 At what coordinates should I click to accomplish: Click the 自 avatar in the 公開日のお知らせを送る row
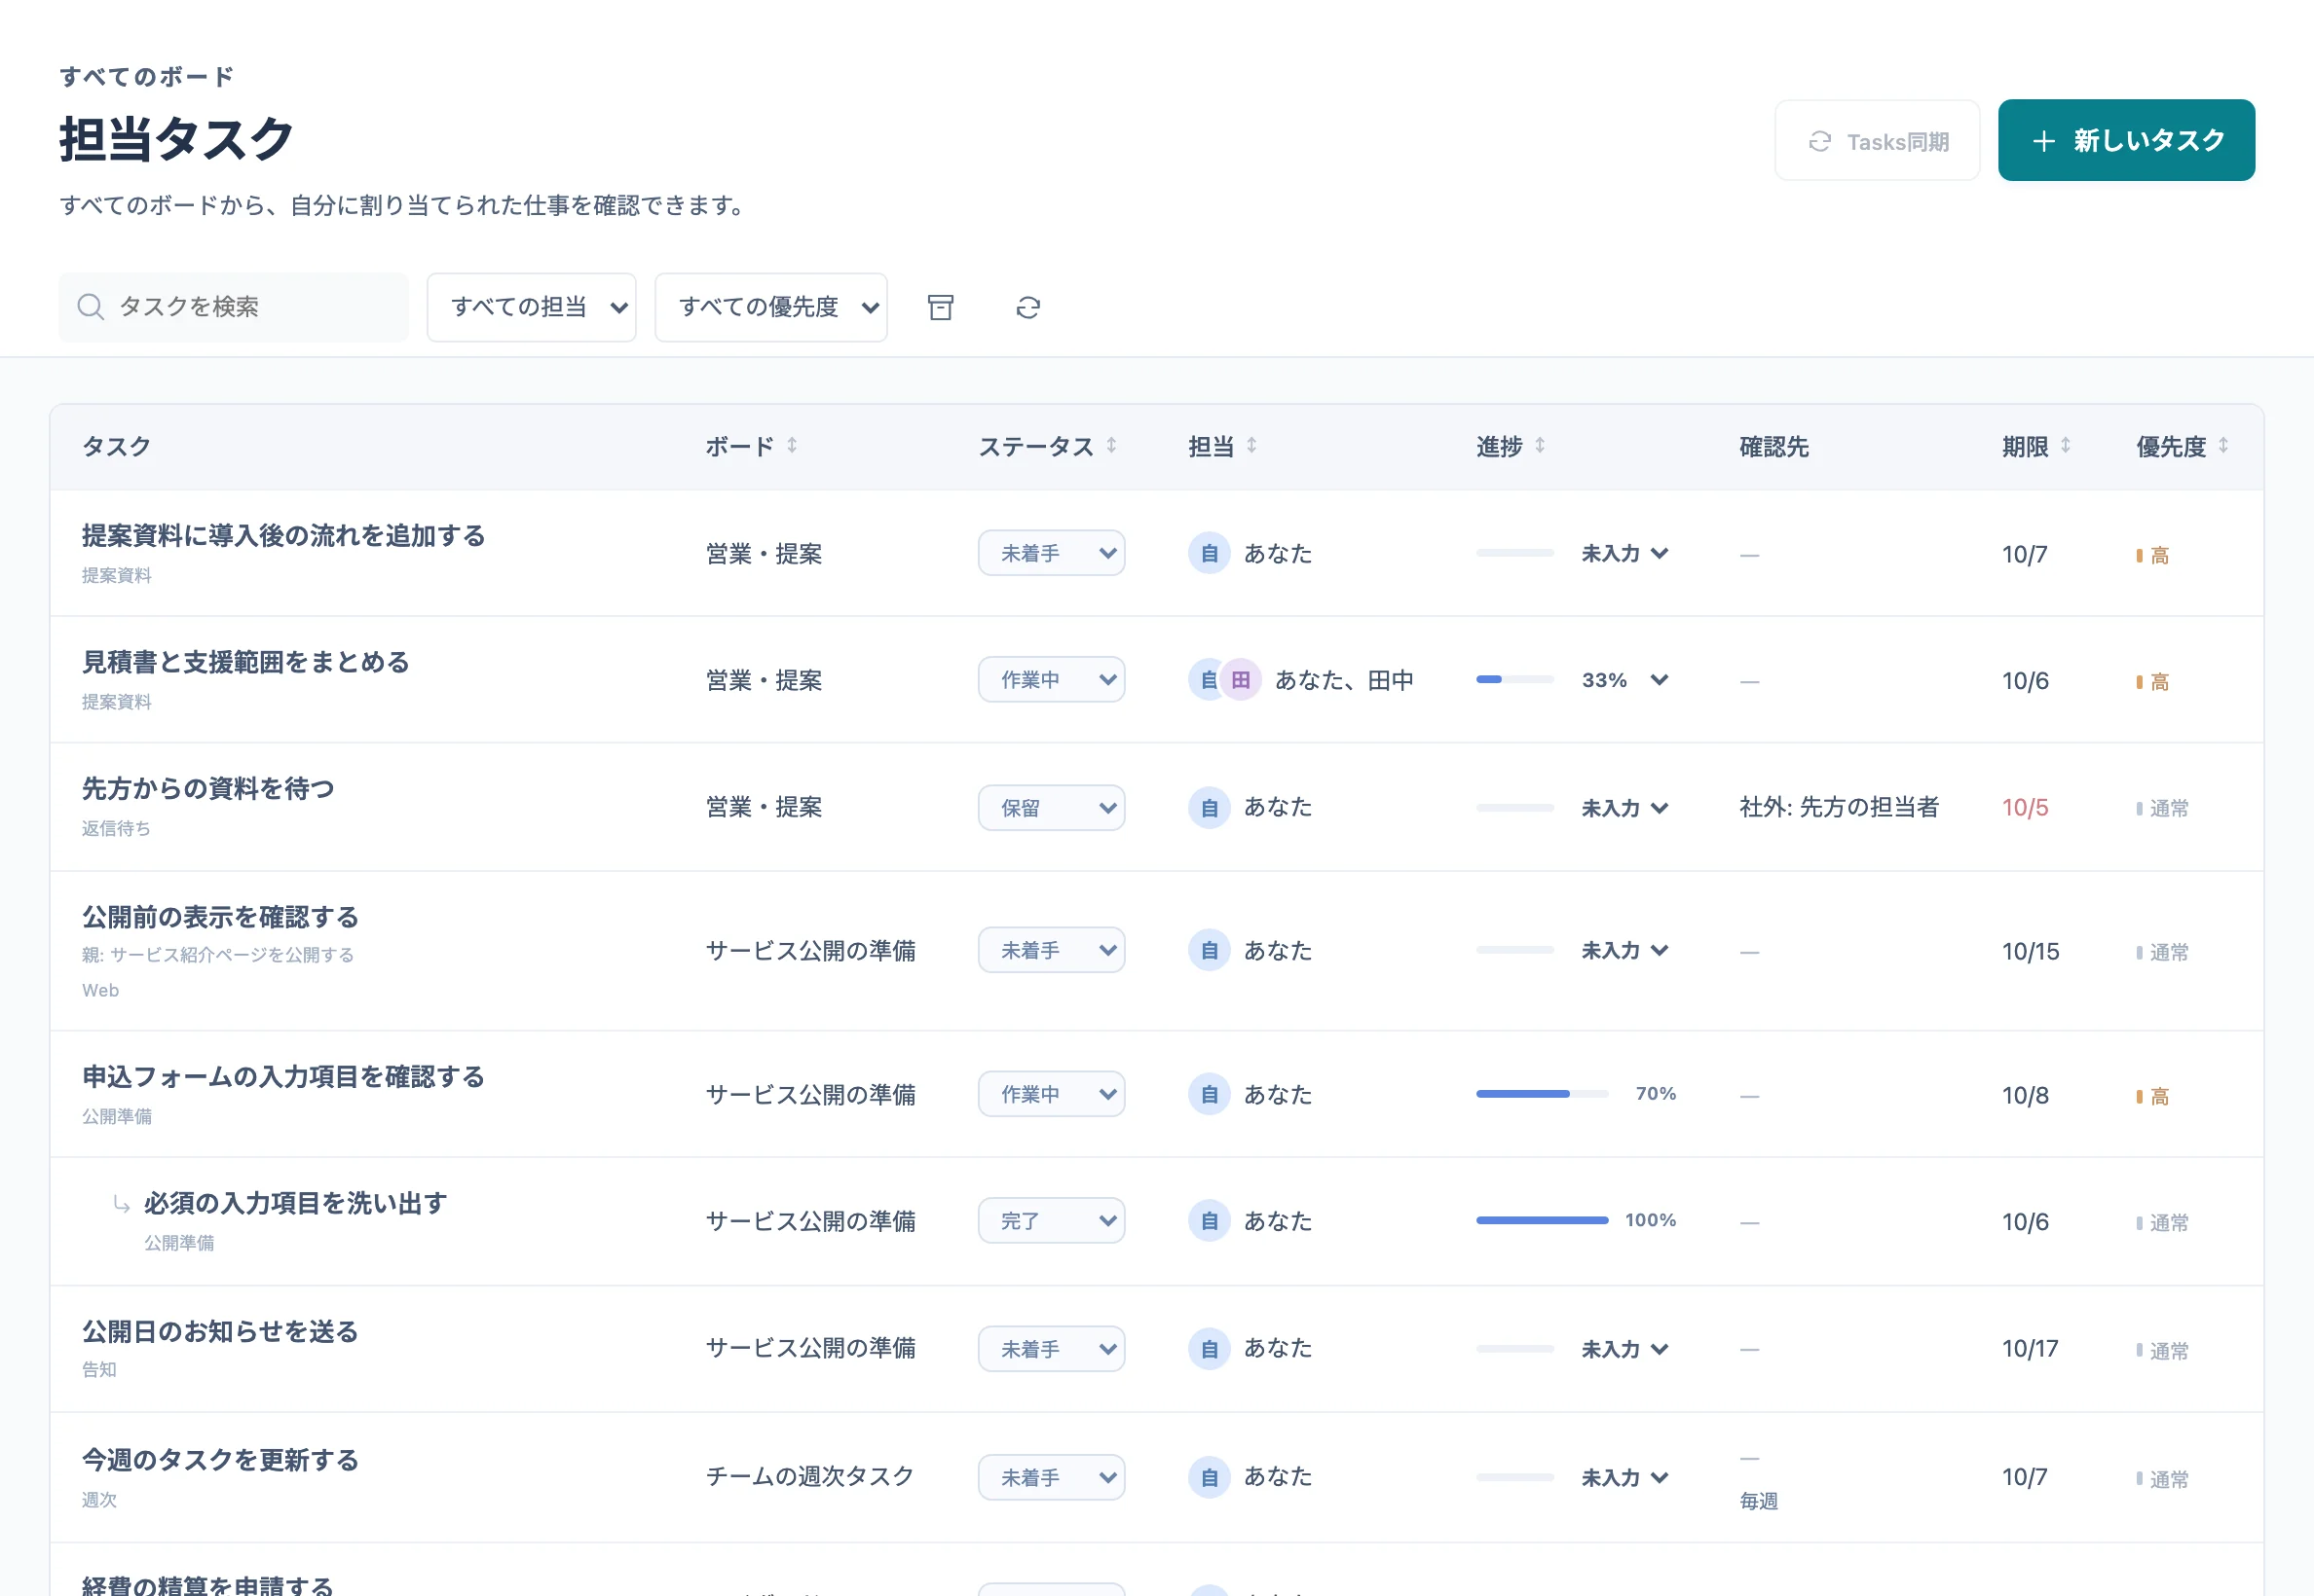[1209, 1348]
